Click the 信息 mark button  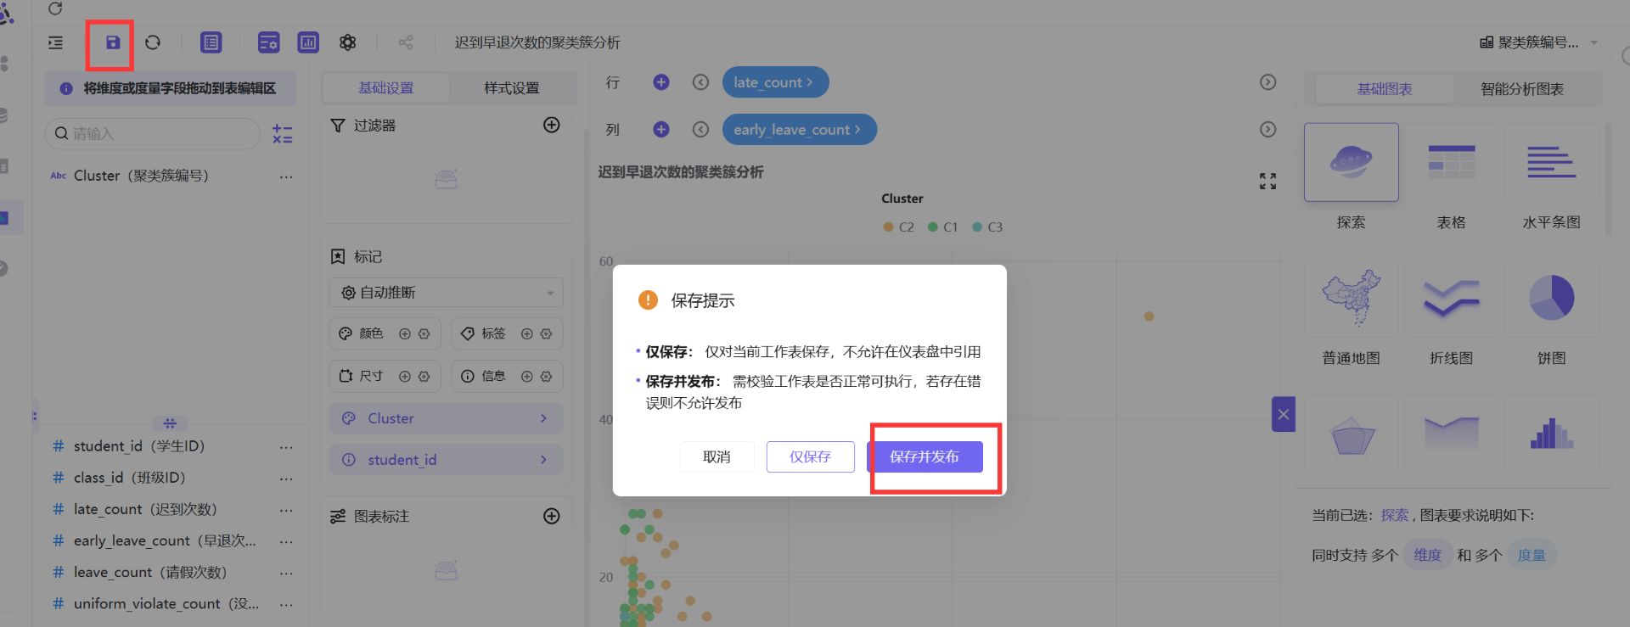pos(507,376)
